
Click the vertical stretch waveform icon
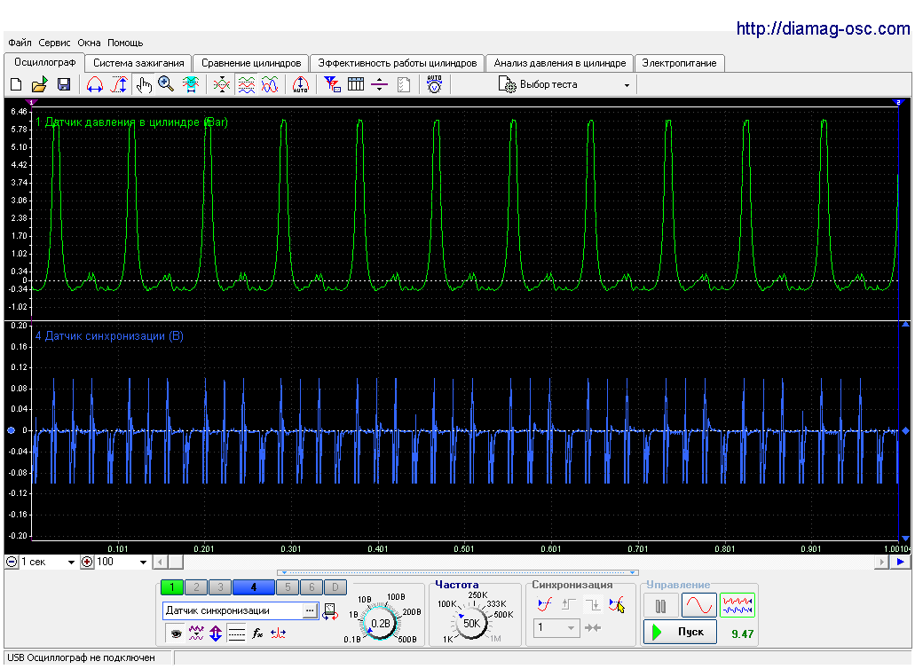(120, 84)
